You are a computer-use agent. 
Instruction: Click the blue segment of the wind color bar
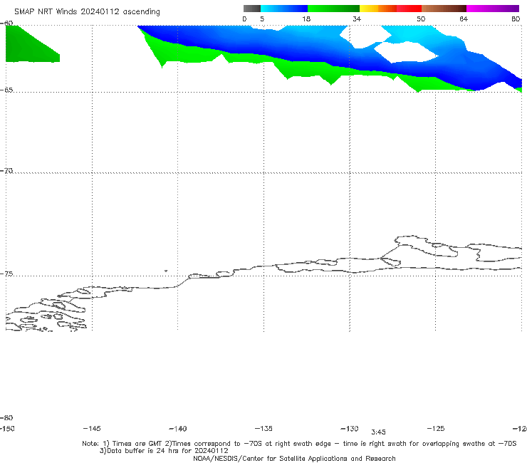284,9
